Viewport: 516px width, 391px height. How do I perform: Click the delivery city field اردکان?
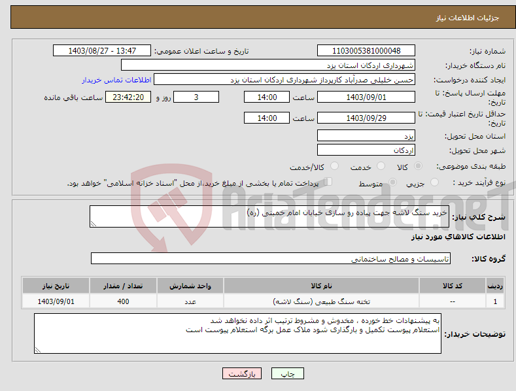(366, 150)
